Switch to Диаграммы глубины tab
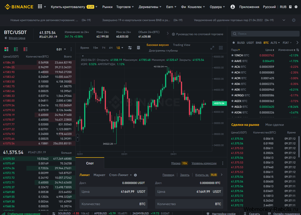Viewport: 301px width, 215px height. coord(163,51)
